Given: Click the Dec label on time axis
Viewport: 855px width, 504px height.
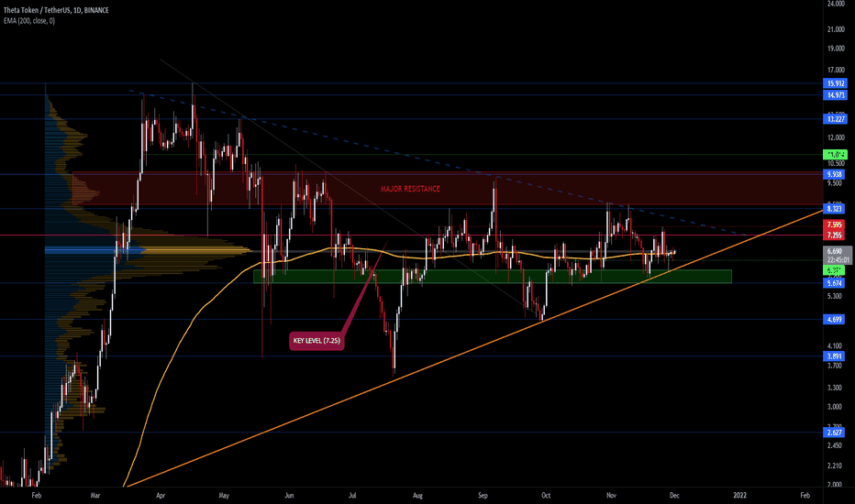Looking at the screenshot, I should click(x=674, y=496).
